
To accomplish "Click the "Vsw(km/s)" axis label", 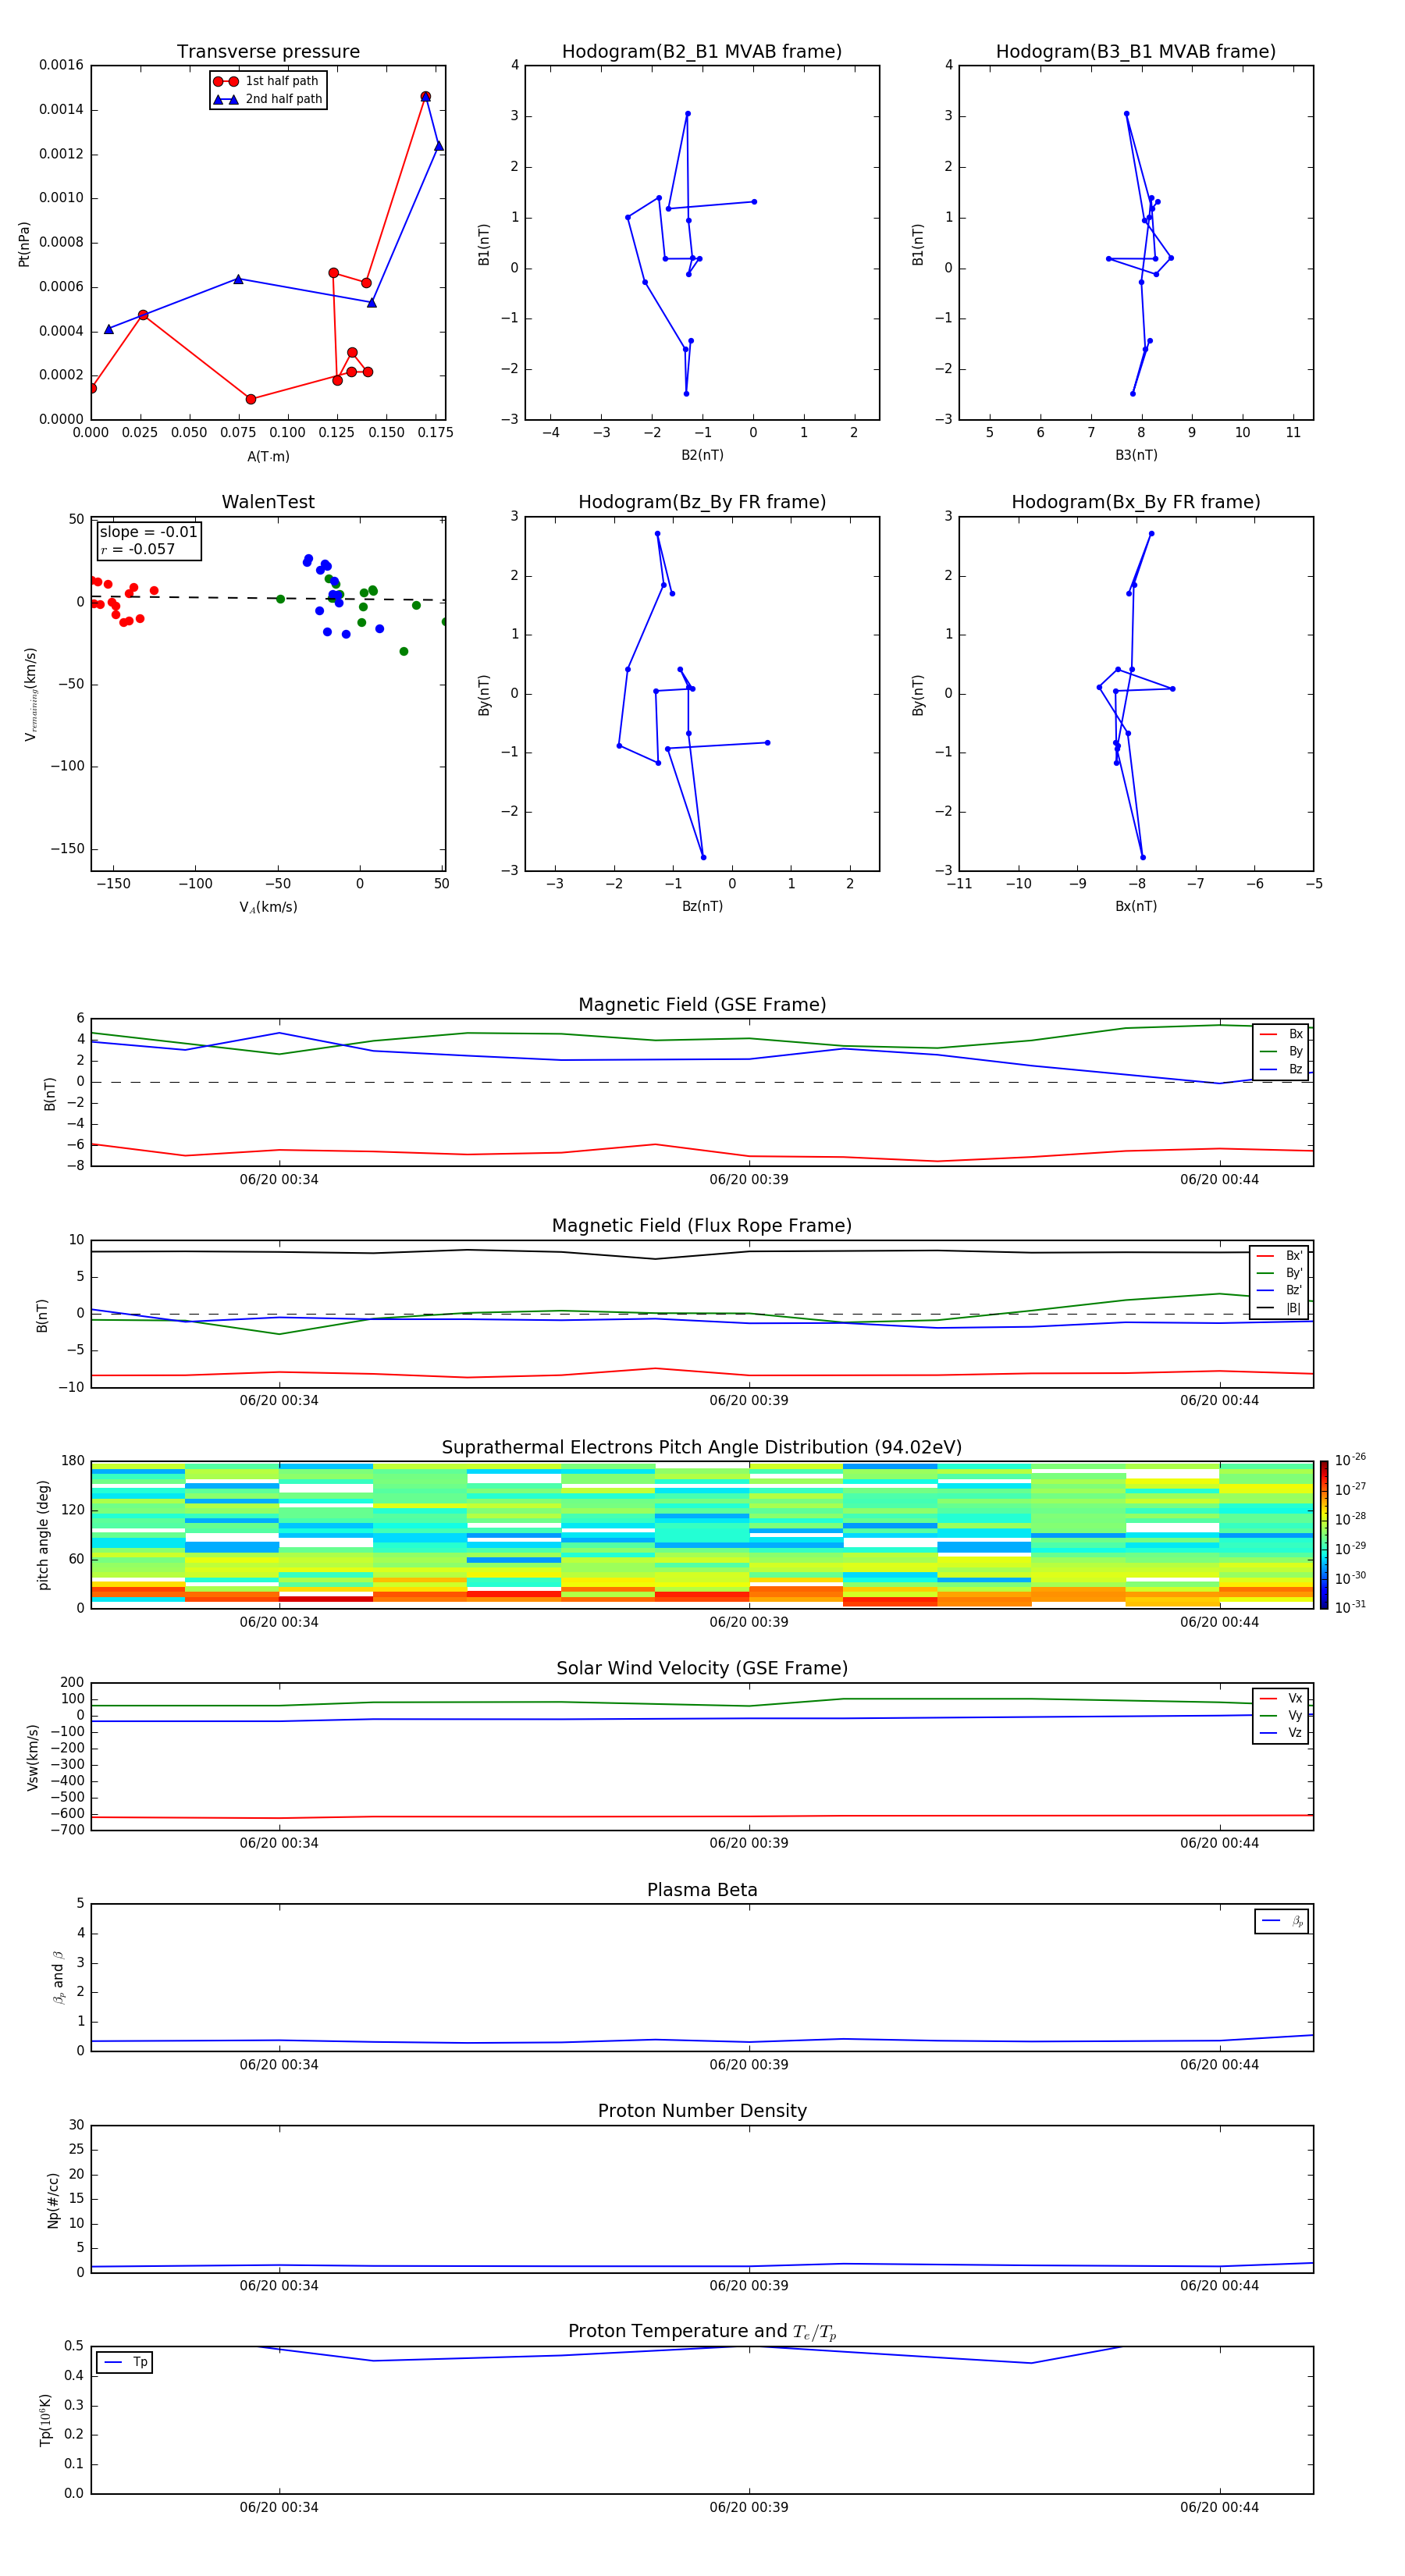I will point(33,1757).
